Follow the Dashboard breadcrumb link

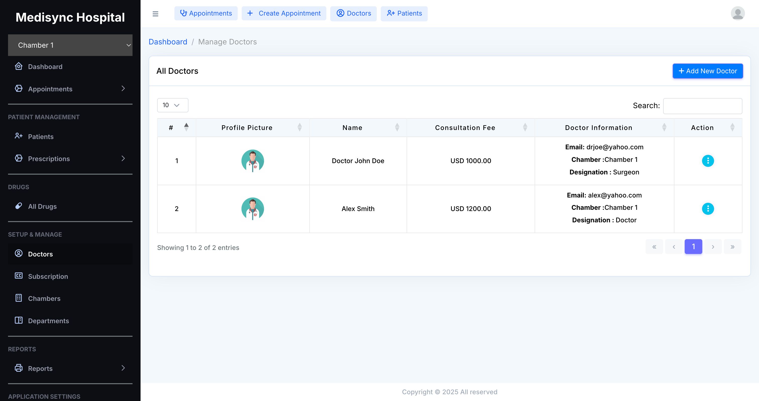click(168, 42)
